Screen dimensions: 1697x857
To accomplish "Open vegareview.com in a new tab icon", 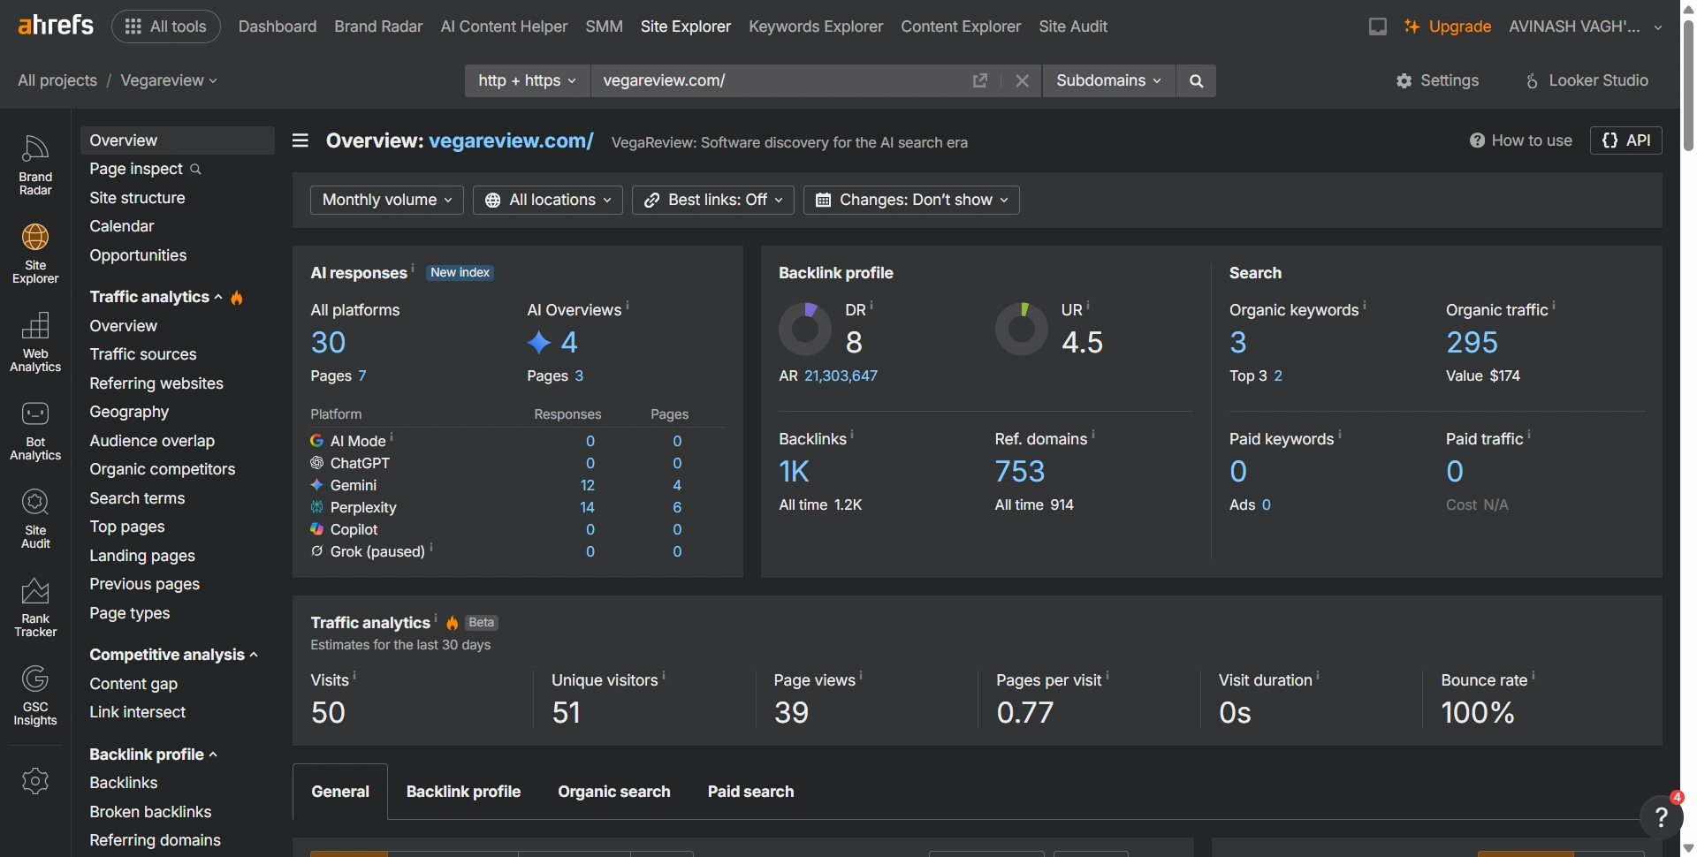I will [x=979, y=80].
